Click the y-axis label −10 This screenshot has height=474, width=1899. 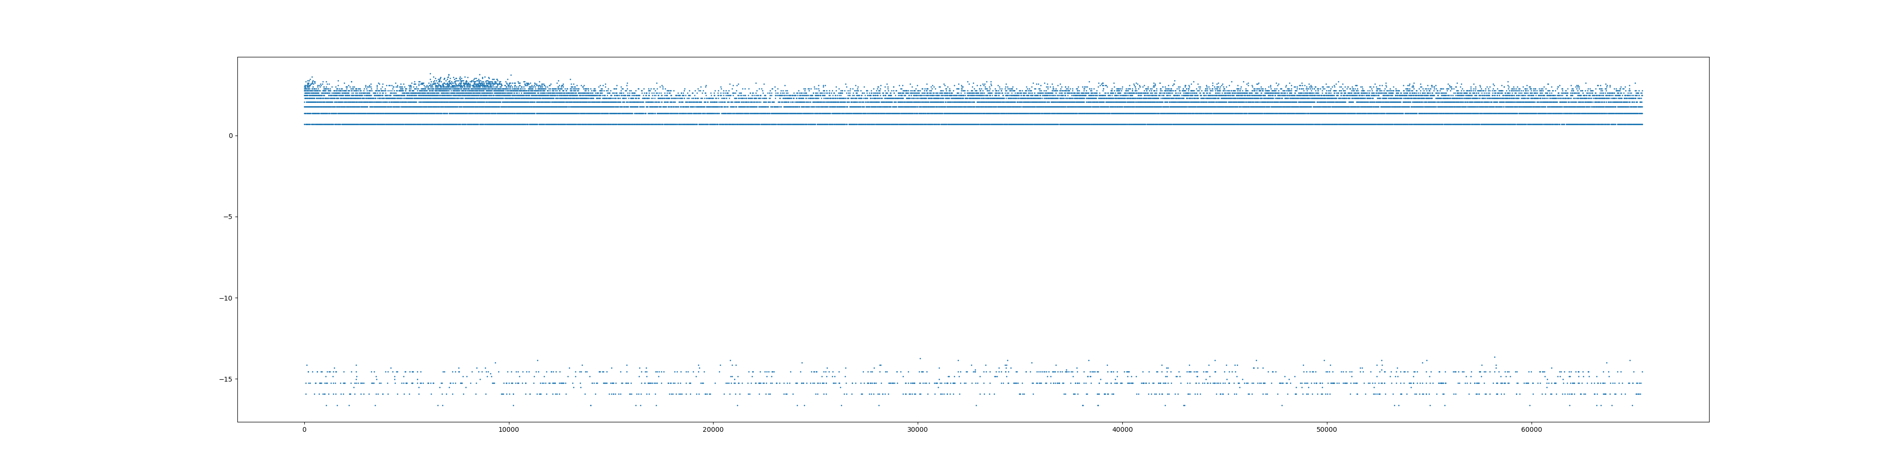(x=225, y=298)
